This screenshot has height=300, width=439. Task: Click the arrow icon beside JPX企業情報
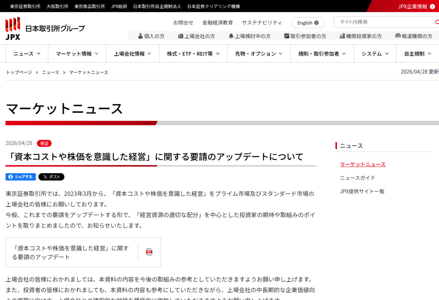click(432, 7)
